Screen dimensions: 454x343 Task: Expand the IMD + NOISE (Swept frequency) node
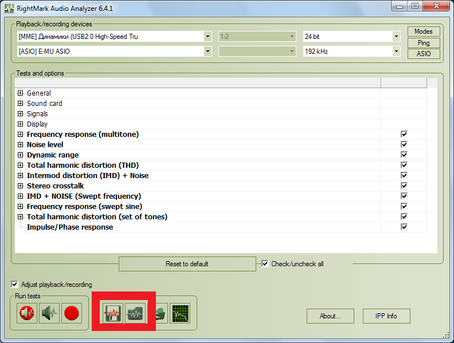(20, 196)
